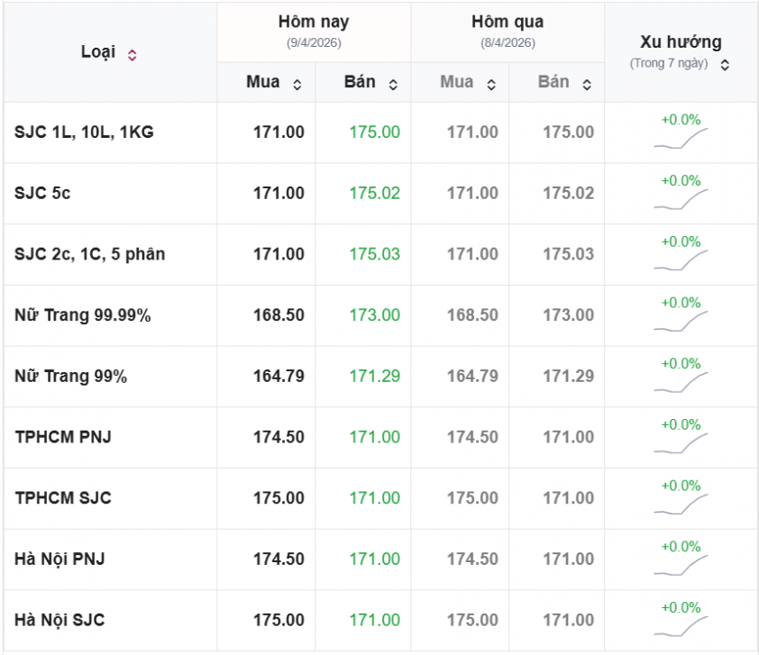Select the TPHCM PNJ gold type

pyautogui.click(x=63, y=437)
